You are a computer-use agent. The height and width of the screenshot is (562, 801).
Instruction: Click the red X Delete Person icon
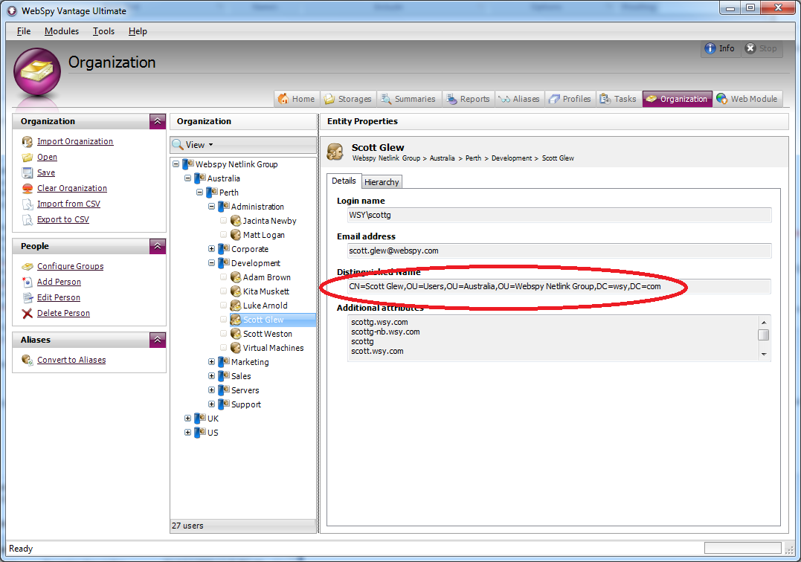[x=27, y=314]
